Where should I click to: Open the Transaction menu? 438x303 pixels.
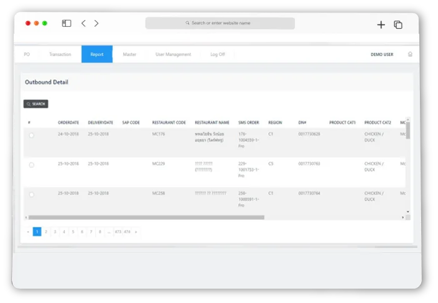pos(60,54)
